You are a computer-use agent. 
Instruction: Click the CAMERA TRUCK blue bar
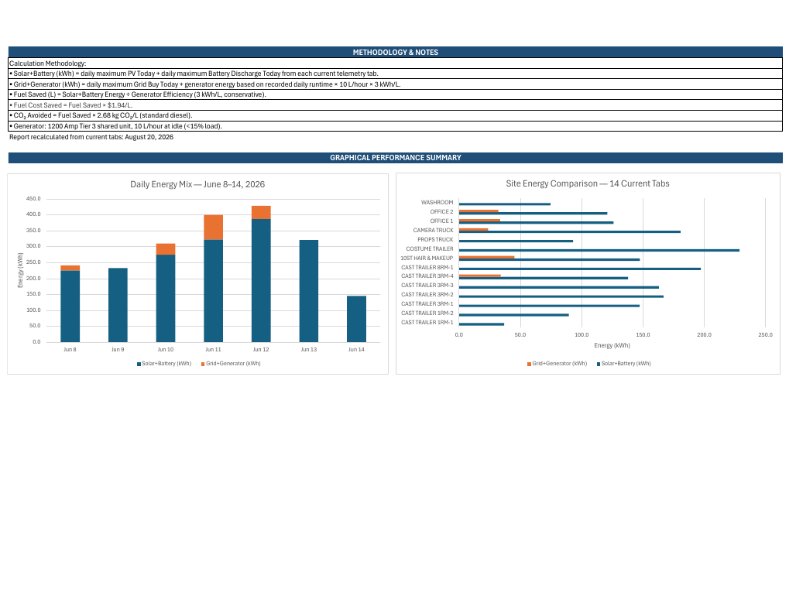point(570,232)
